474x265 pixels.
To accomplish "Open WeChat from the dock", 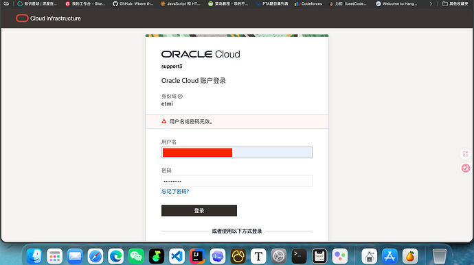I will point(136,256).
